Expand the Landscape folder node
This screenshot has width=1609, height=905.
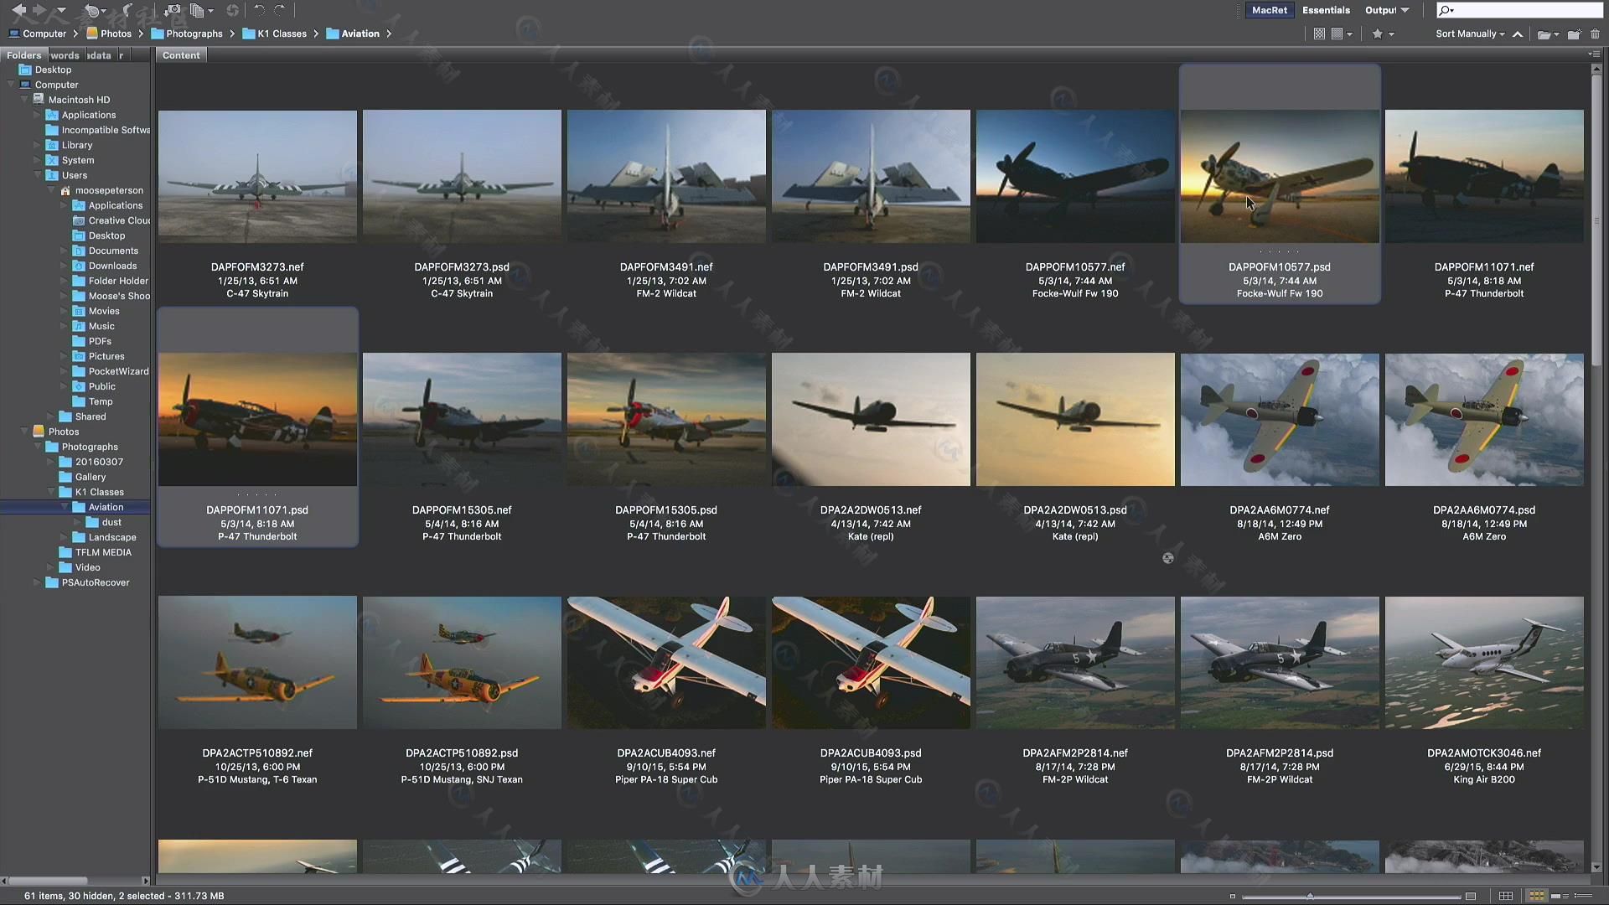[x=65, y=537]
